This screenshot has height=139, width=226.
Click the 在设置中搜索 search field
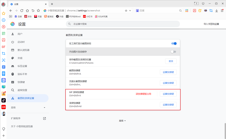tap(123, 24)
